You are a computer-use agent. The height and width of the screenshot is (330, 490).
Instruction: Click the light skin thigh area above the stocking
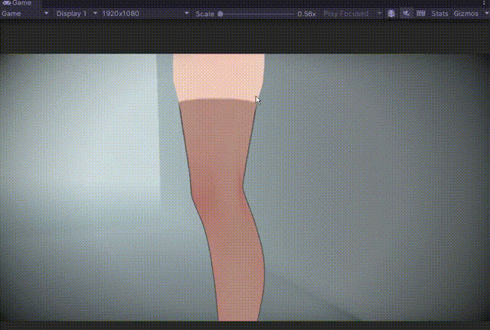(x=219, y=76)
